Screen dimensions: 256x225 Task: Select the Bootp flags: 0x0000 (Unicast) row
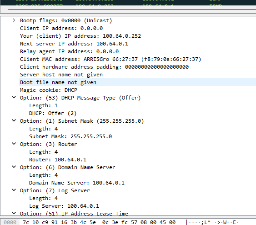(66, 20)
